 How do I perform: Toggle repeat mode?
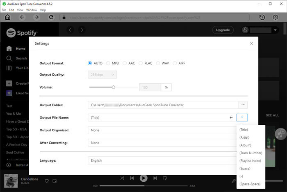tap(165, 178)
